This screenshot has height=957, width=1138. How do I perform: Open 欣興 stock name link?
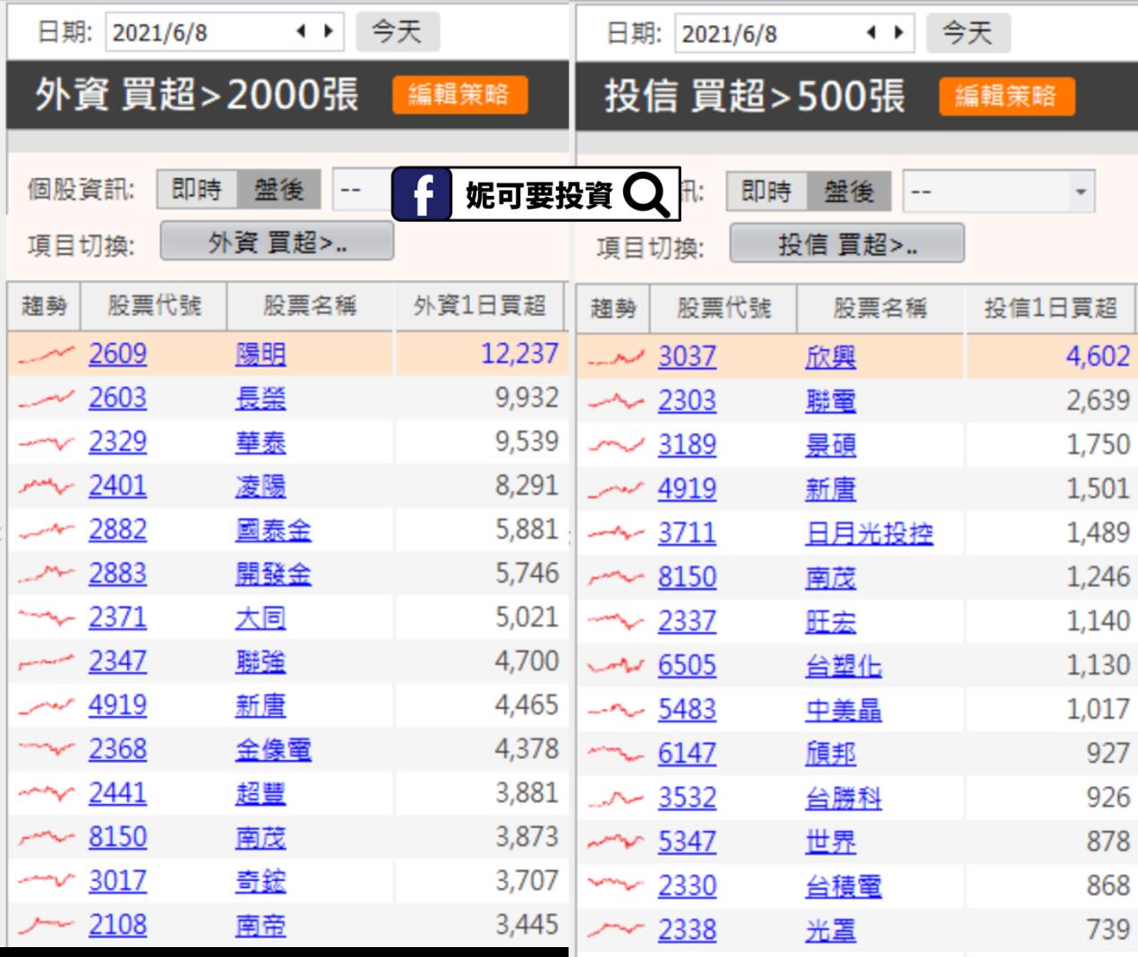(x=830, y=357)
